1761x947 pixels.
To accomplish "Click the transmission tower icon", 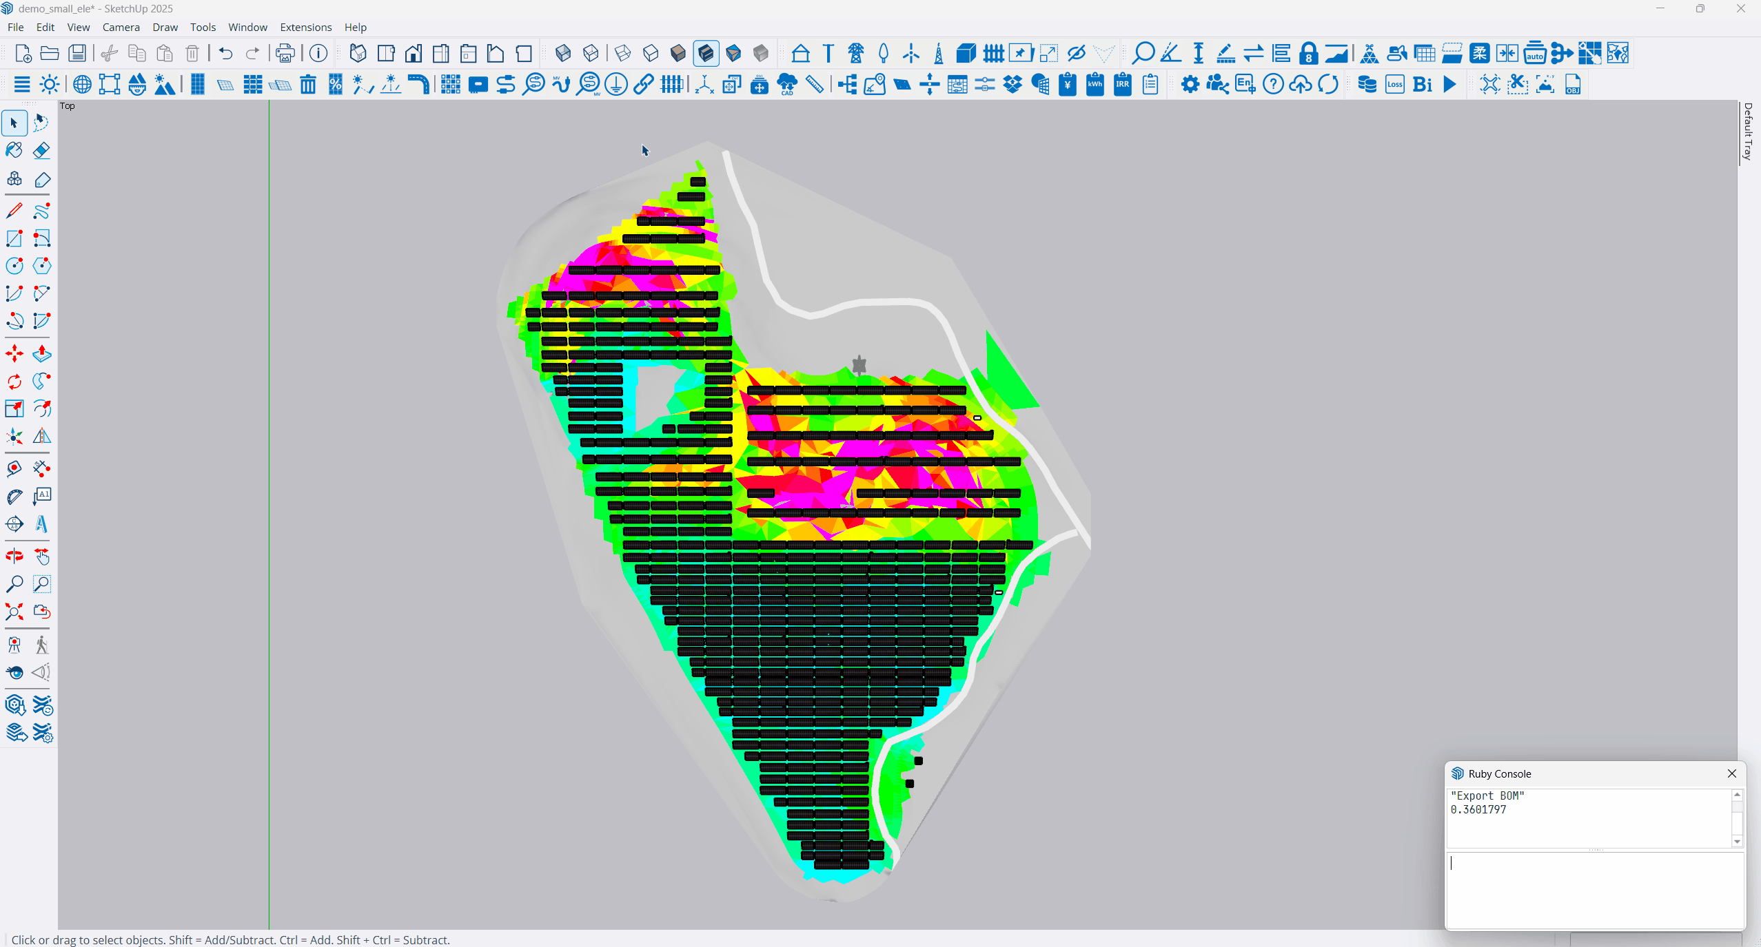I will click(855, 53).
